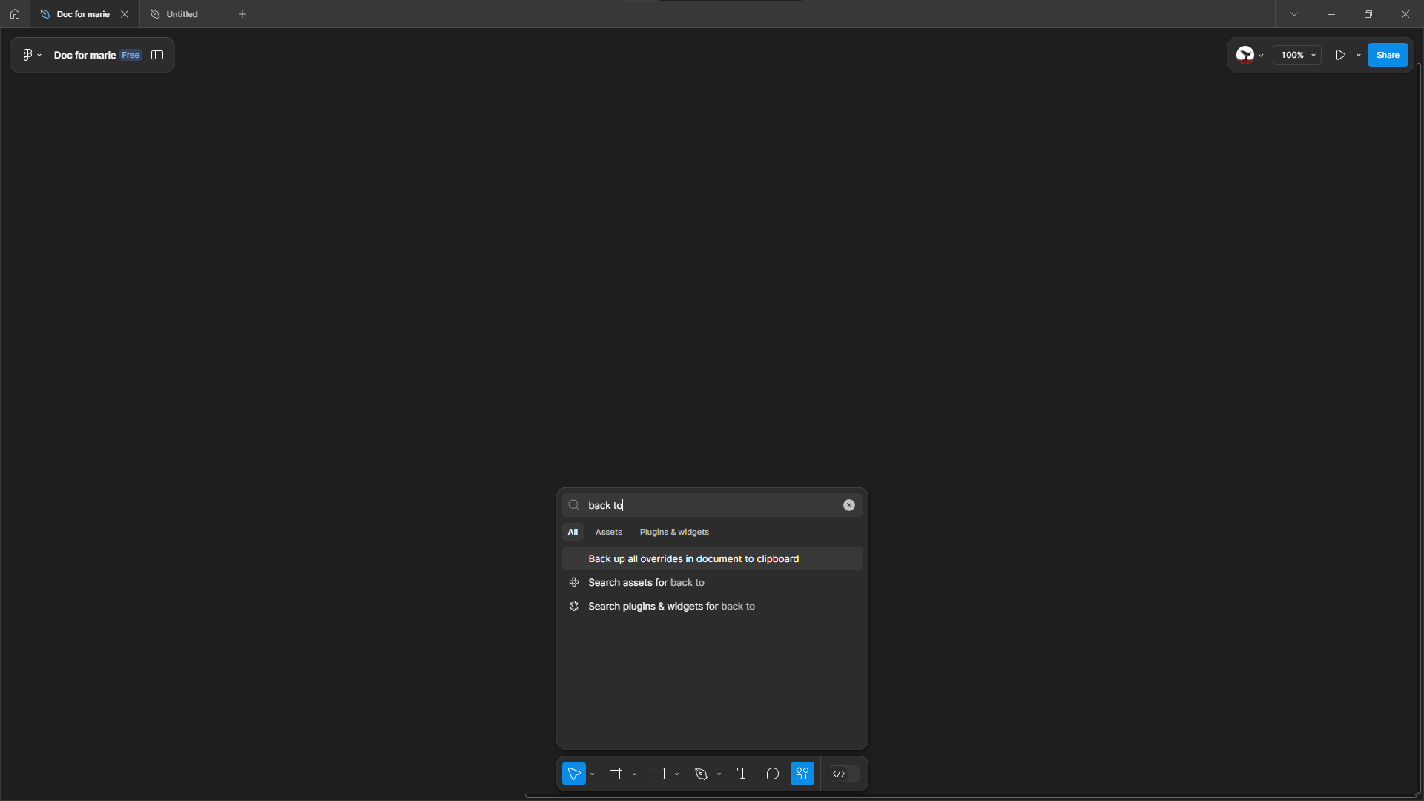1424x801 pixels.
Task: Click the vertical canvas scrollbar
Action: 1419,428
